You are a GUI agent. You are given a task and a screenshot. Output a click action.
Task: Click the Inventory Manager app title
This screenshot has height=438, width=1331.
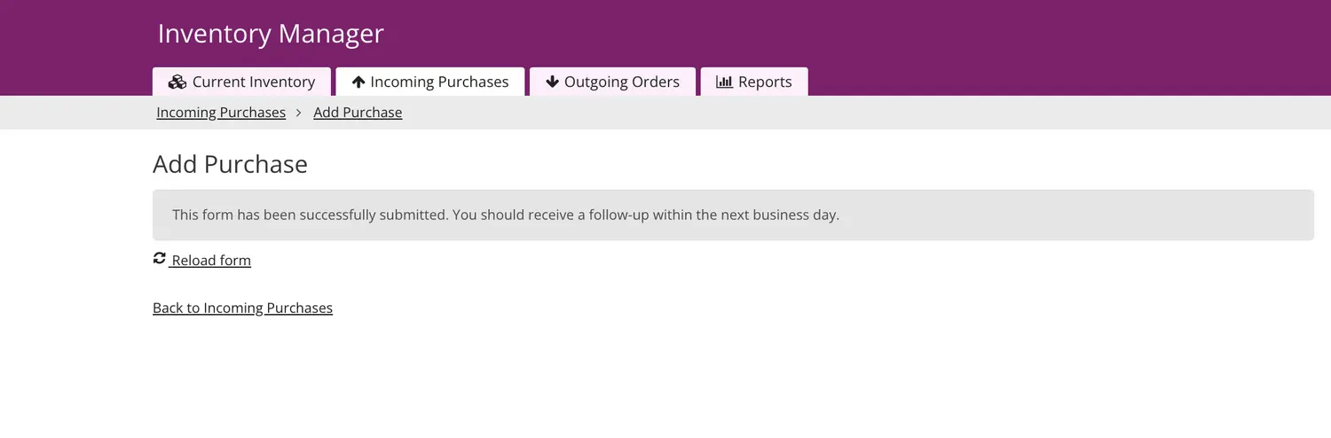[271, 34]
